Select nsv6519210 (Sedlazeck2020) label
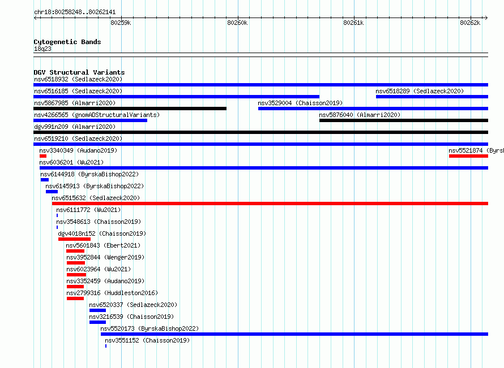Viewport: 504px width, 368px height. pyautogui.click(x=78, y=138)
